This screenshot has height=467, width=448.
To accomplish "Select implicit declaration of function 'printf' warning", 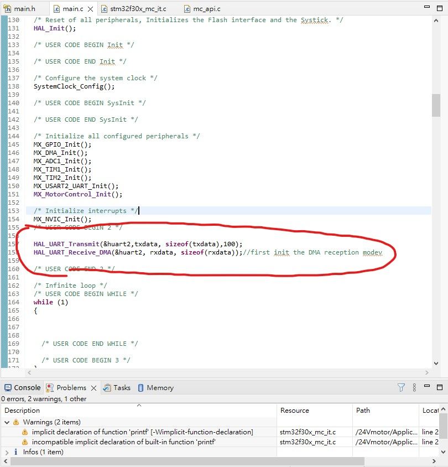I will pyautogui.click(x=142, y=432).
